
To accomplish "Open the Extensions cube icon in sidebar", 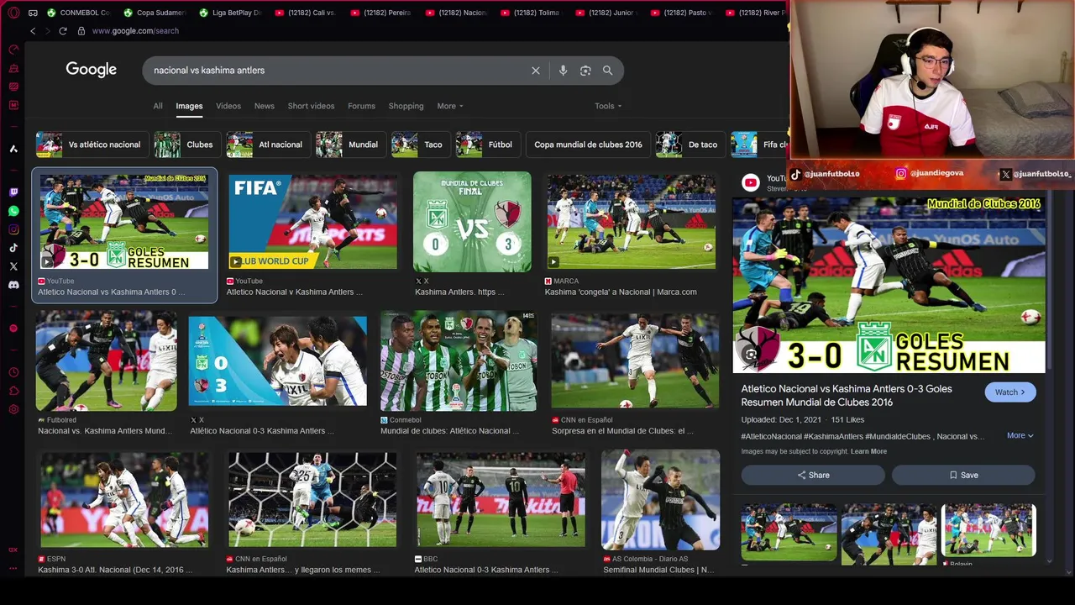I will coord(13,391).
